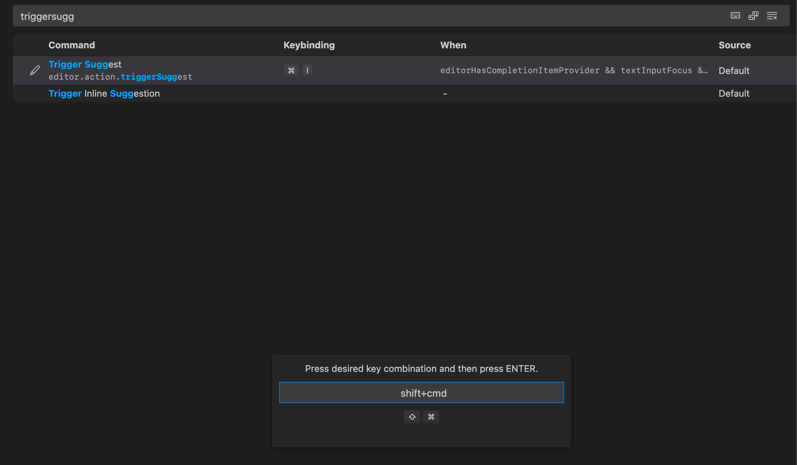Click the triggersugg search field

356,16
